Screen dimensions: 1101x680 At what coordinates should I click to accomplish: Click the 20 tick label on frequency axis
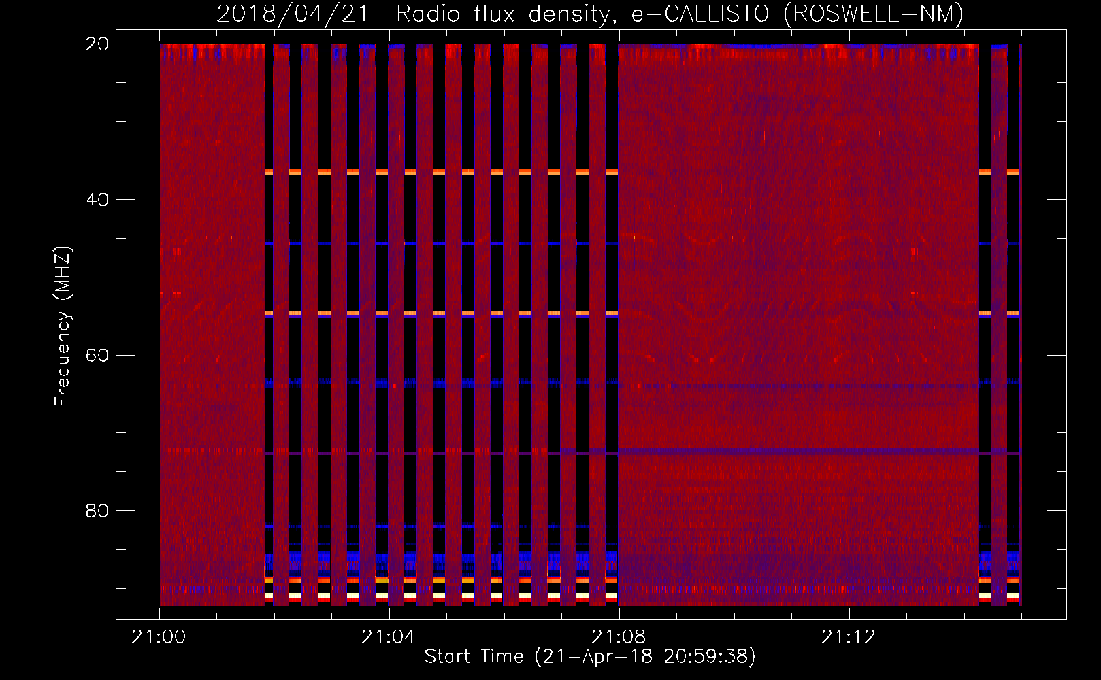coord(97,44)
